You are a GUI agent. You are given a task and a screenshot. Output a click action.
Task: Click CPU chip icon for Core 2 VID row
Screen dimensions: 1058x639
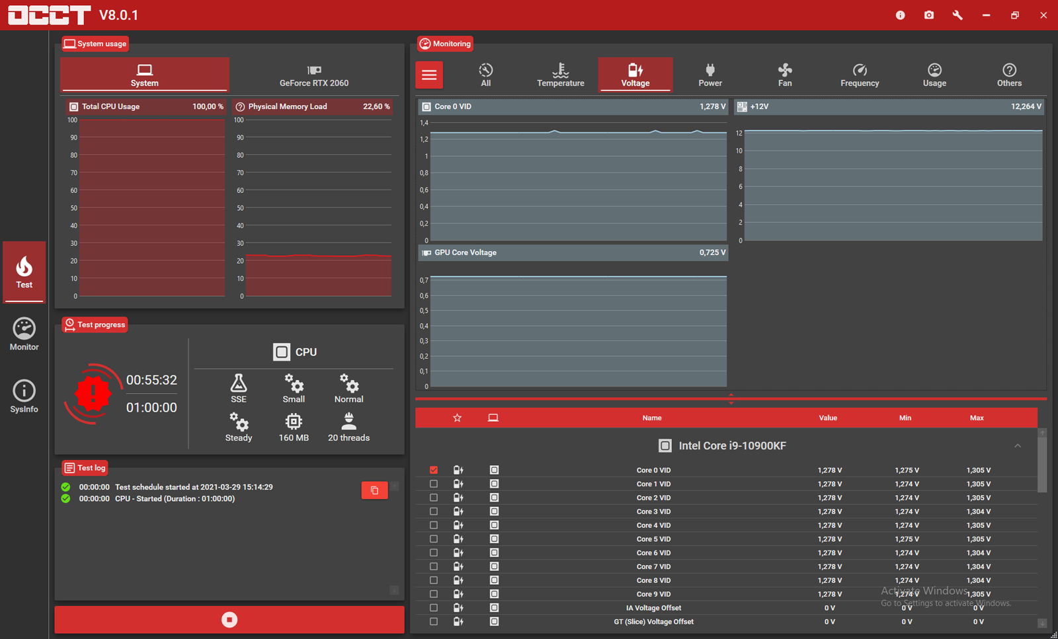[494, 498]
